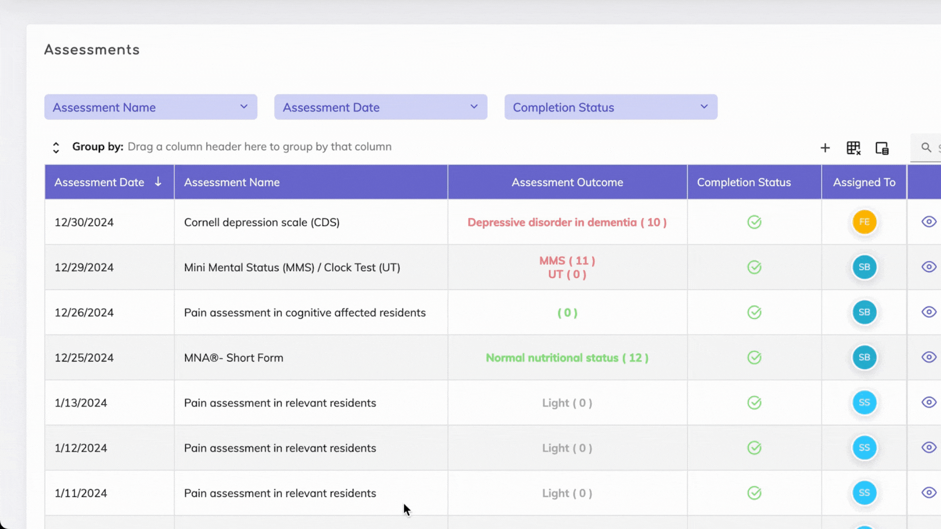Click the clear grid filters icon
Screen dimensions: 941x529
click(853, 148)
